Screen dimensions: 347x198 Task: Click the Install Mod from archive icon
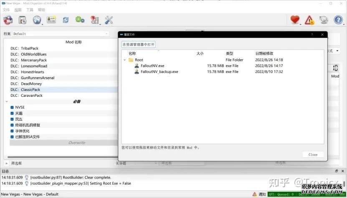pos(8,20)
